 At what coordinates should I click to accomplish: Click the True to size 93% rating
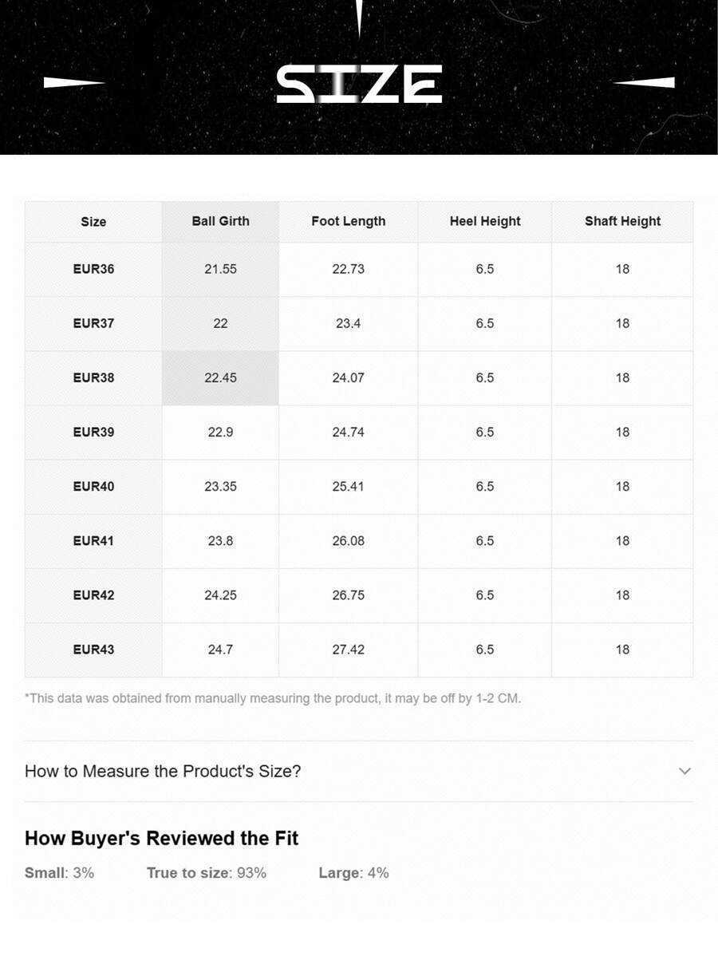(206, 873)
